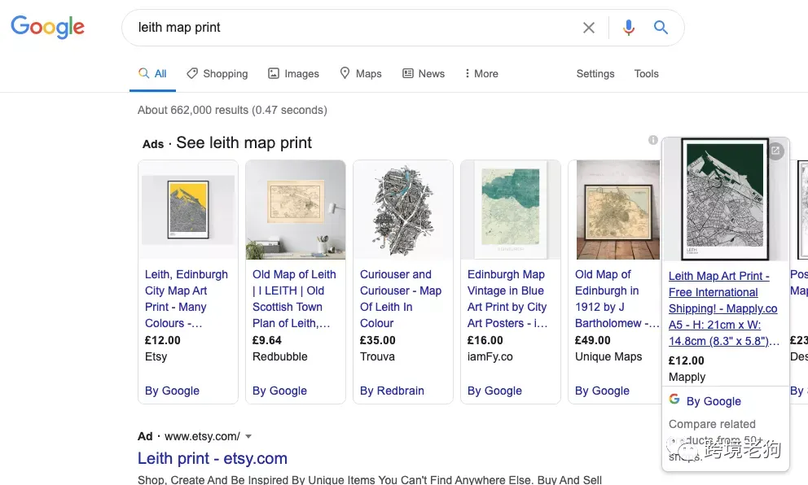Select the All tab

click(x=152, y=73)
